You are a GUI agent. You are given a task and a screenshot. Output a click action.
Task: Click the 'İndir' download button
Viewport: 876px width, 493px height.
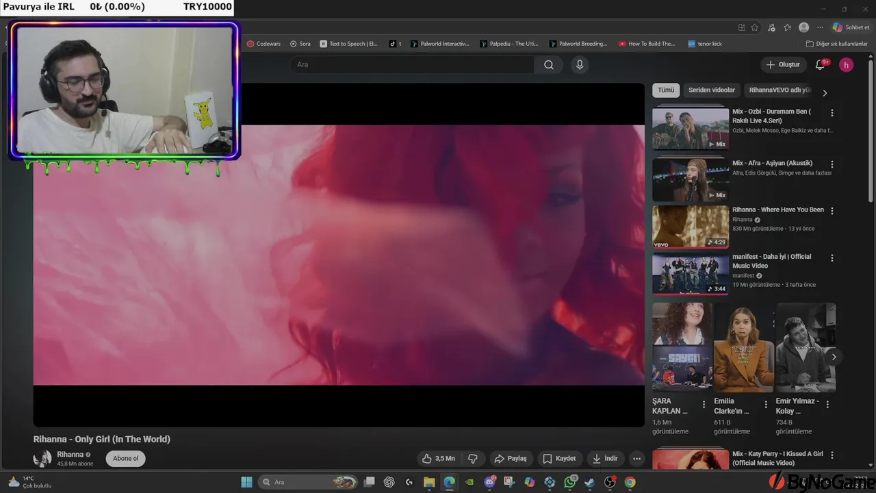(x=605, y=458)
